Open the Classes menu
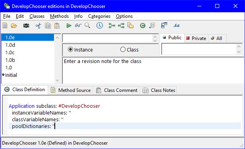 (x=37, y=16)
